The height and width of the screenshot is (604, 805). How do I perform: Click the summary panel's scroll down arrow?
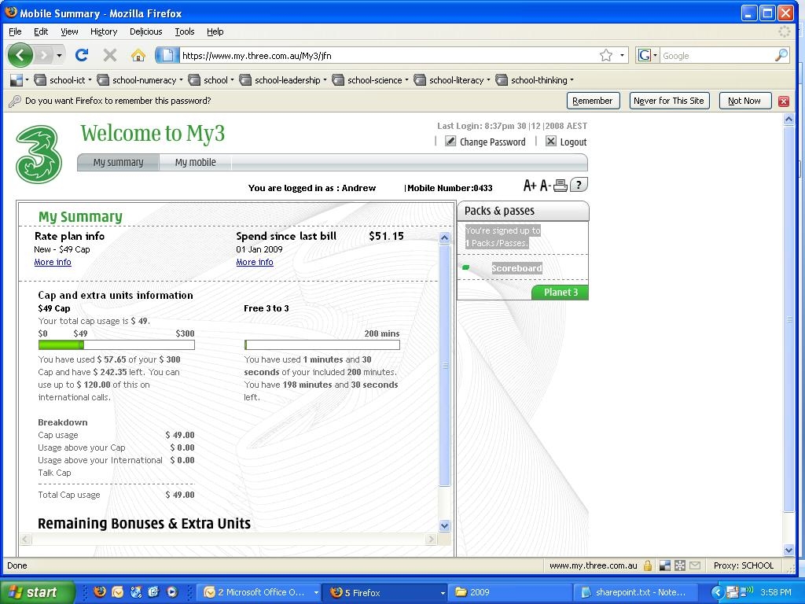pos(445,525)
